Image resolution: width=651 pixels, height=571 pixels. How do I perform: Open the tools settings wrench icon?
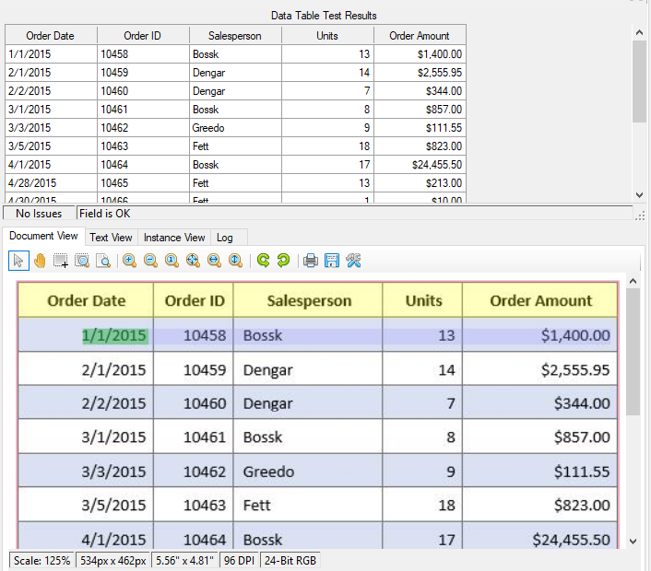[353, 261]
